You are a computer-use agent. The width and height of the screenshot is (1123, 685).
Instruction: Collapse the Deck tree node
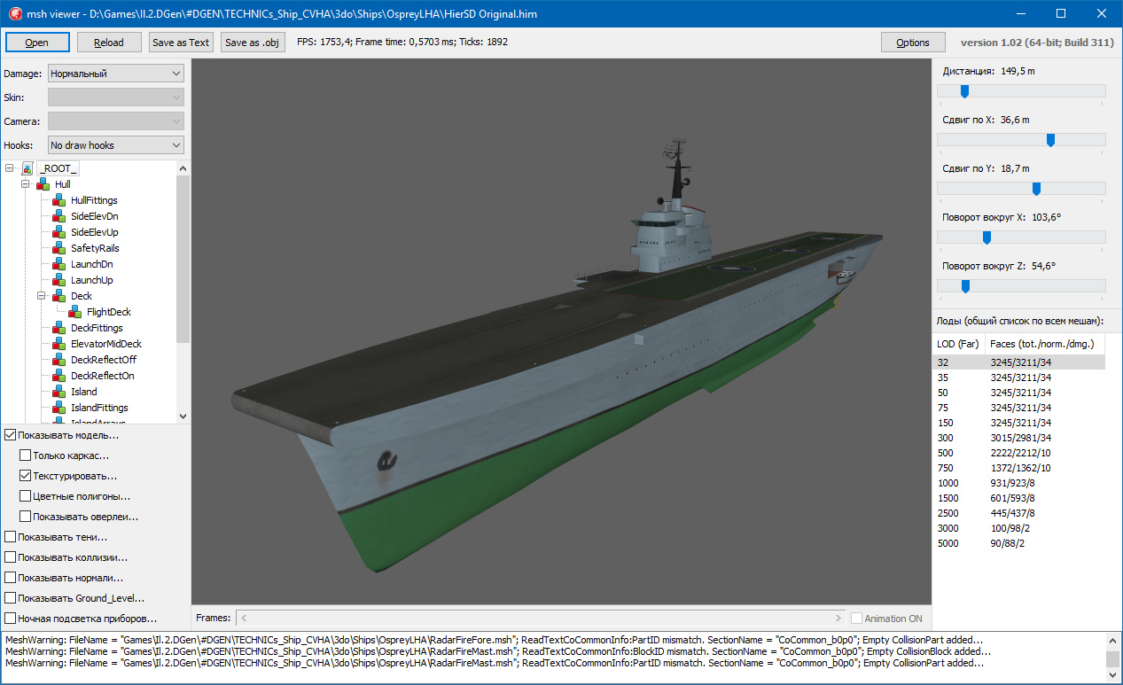pos(42,296)
